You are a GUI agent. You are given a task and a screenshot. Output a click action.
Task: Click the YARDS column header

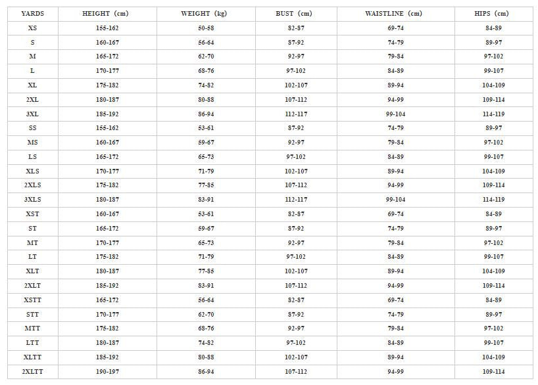32,13
